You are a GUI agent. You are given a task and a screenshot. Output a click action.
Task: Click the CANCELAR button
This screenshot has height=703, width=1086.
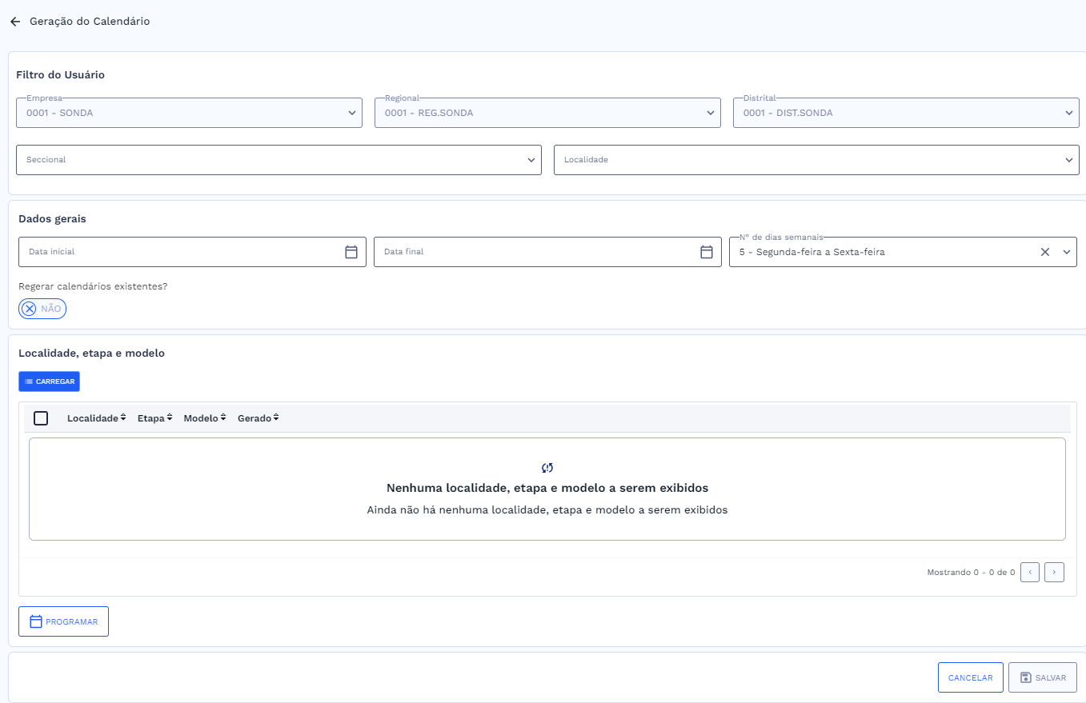click(970, 677)
